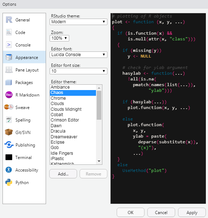Viewport: 208px width, 218px height.
Task: Select the Git/SVN cardboard box icon
Action: 9,132
